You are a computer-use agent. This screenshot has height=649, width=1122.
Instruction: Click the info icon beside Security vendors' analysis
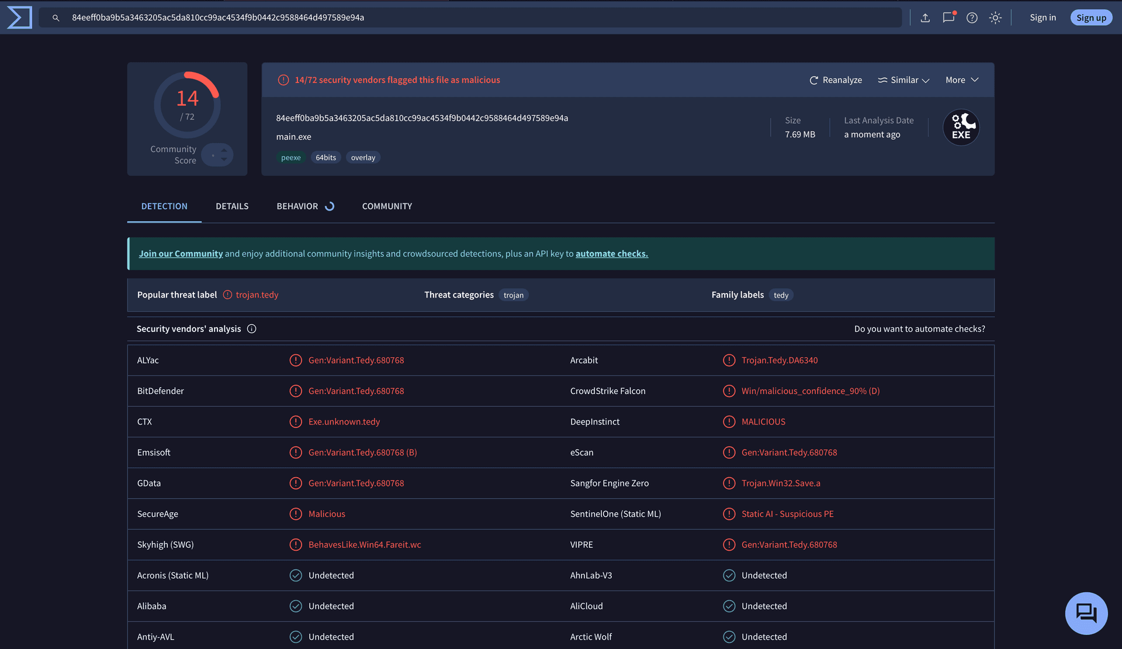[252, 329]
